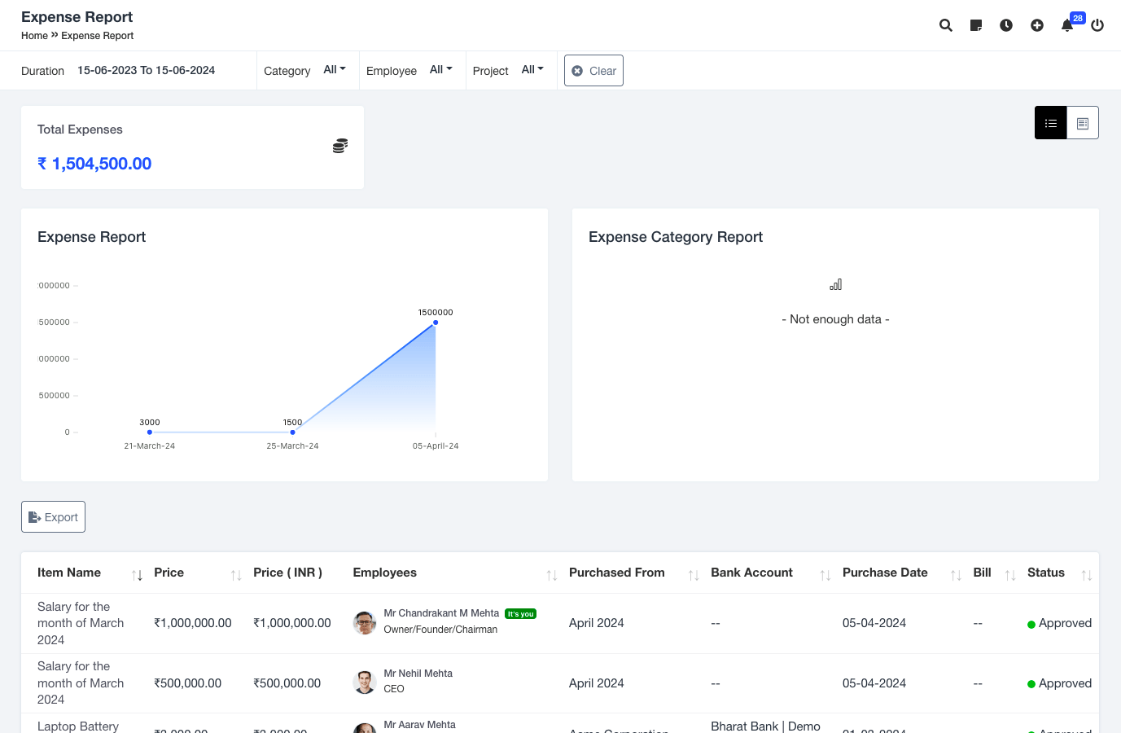
Task: Expand the Project filter dropdown
Action: pyautogui.click(x=532, y=70)
